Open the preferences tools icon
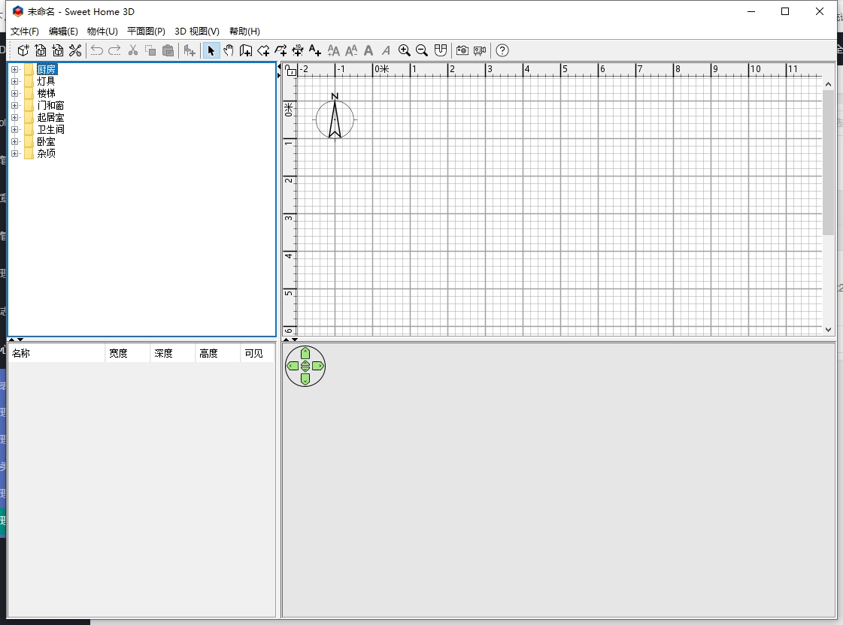 click(75, 50)
